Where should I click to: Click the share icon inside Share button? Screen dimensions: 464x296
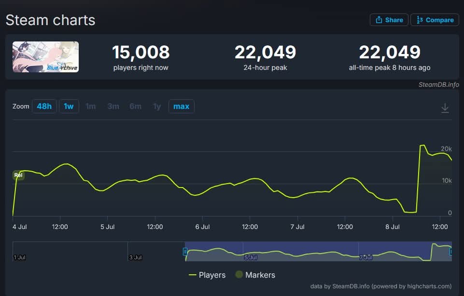coord(379,20)
